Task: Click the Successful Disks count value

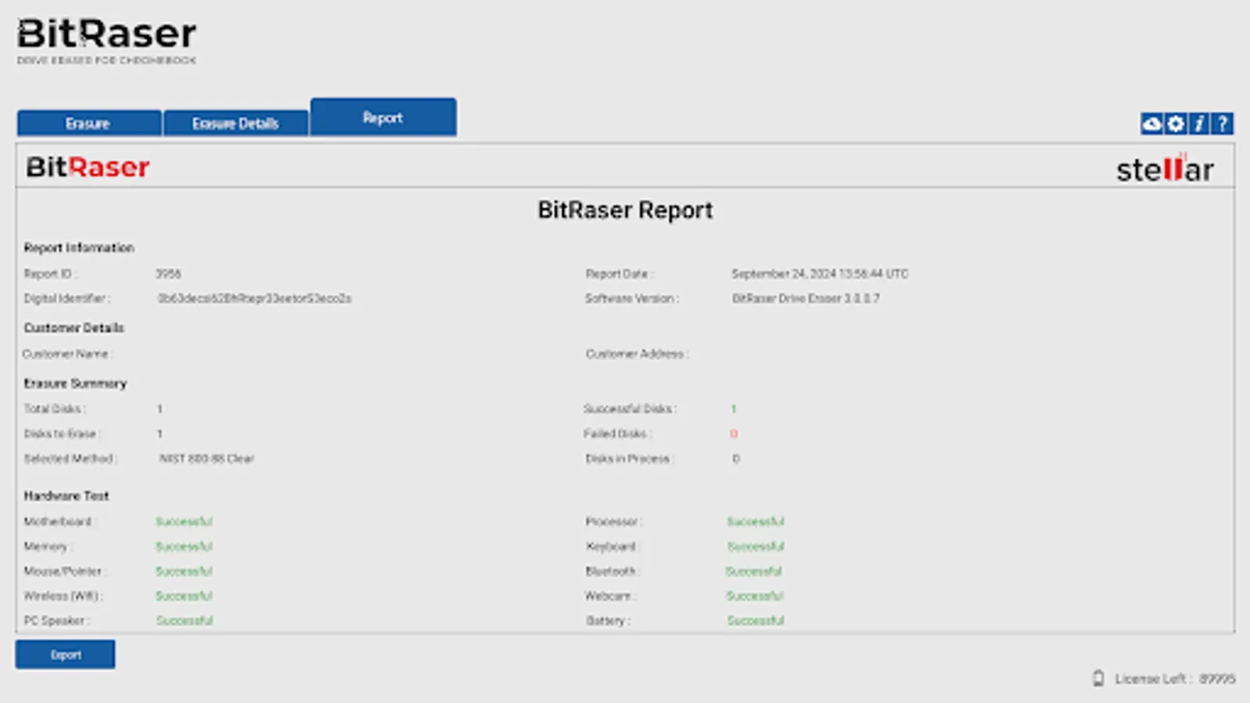Action: click(734, 409)
